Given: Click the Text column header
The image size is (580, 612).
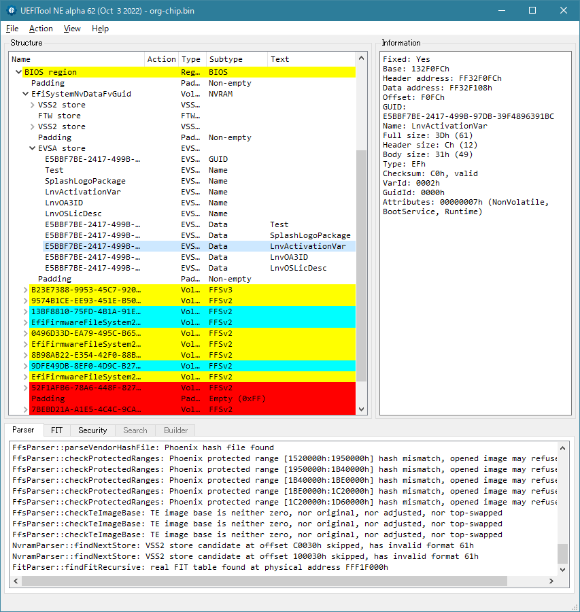Looking at the screenshot, I should pos(311,59).
